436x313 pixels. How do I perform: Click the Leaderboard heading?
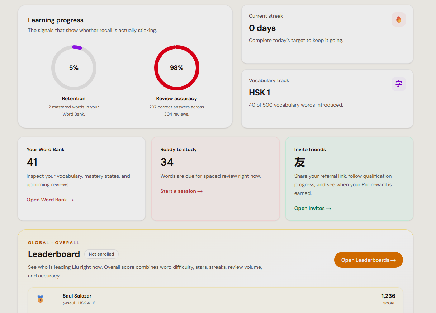[54, 254]
